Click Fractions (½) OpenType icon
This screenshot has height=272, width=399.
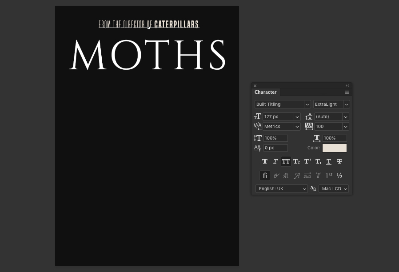pyautogui.click(x=339, y=176)
